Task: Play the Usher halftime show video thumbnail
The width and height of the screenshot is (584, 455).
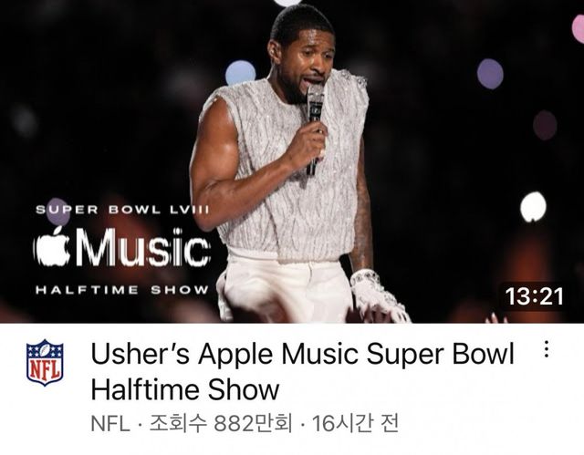Action: pos(292,161)
